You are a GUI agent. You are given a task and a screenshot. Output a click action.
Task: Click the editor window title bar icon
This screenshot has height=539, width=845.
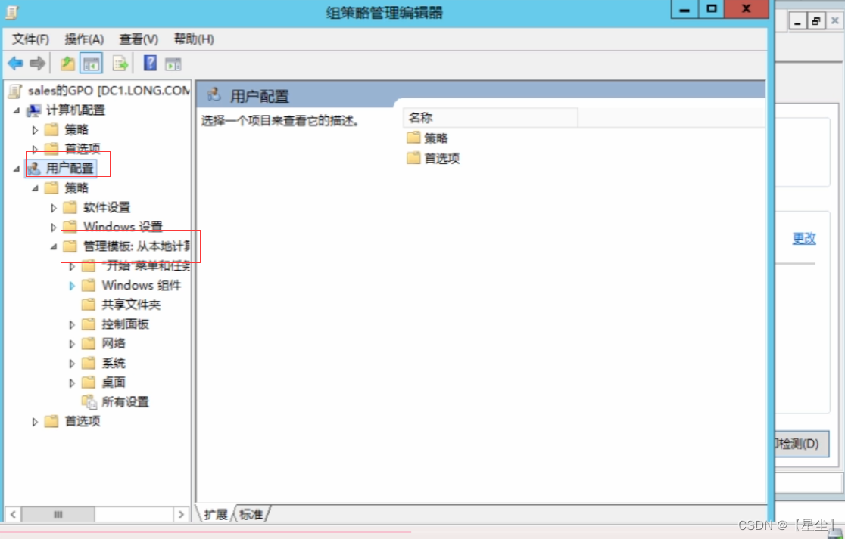pos(12,12)
